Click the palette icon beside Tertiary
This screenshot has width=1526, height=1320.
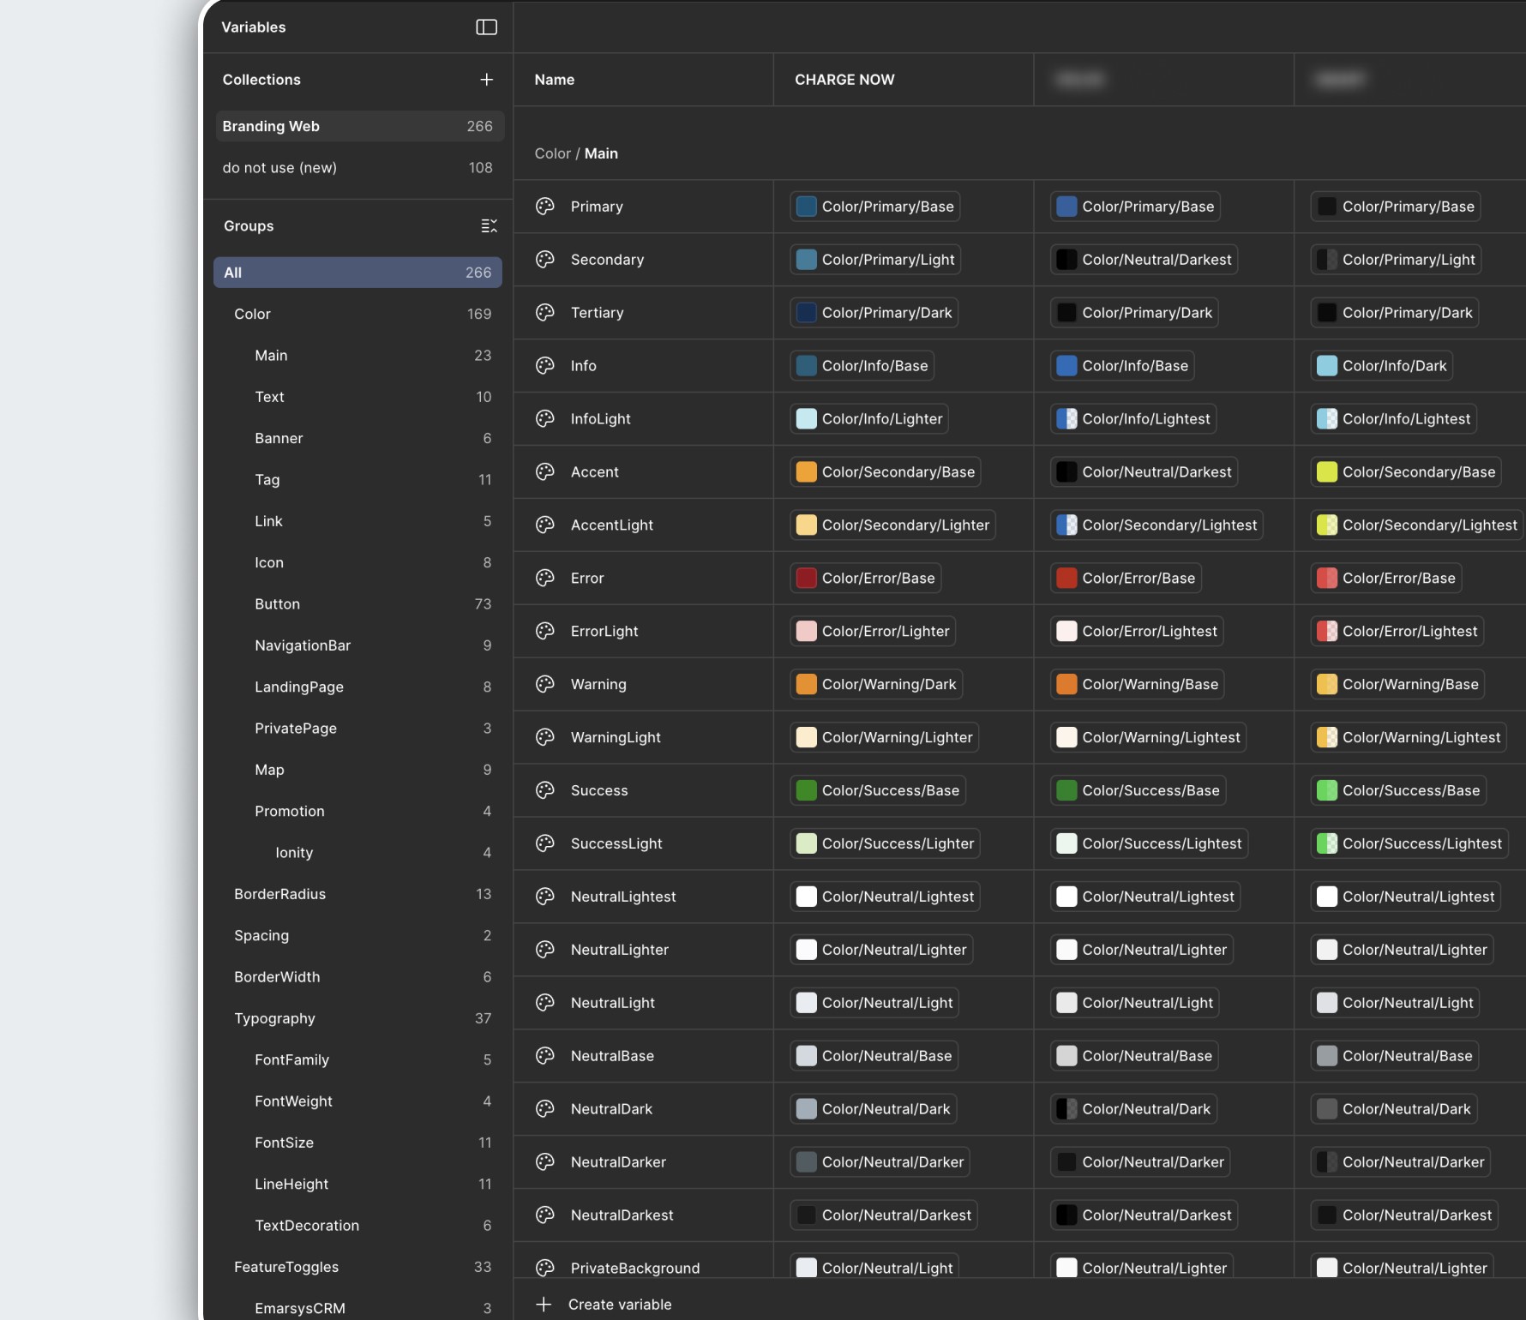coord(545,313)
